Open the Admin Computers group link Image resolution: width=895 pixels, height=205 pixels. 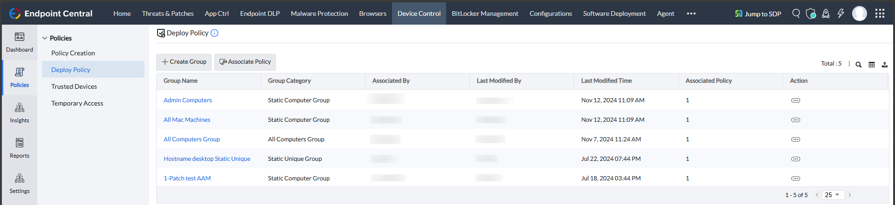[187, 100]
